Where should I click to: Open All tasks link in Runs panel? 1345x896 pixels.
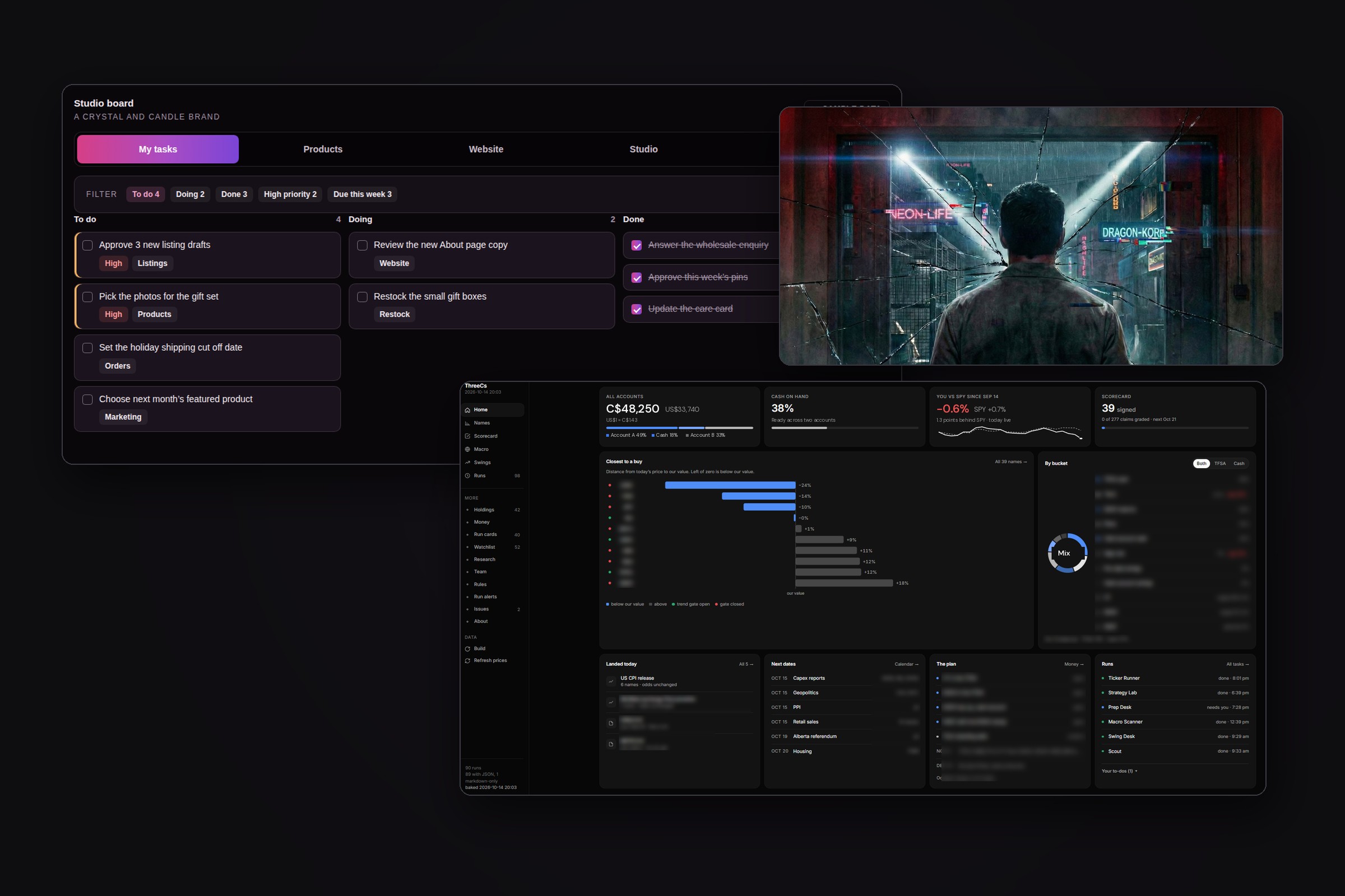pyautogui.click(x=1237, y=664)
